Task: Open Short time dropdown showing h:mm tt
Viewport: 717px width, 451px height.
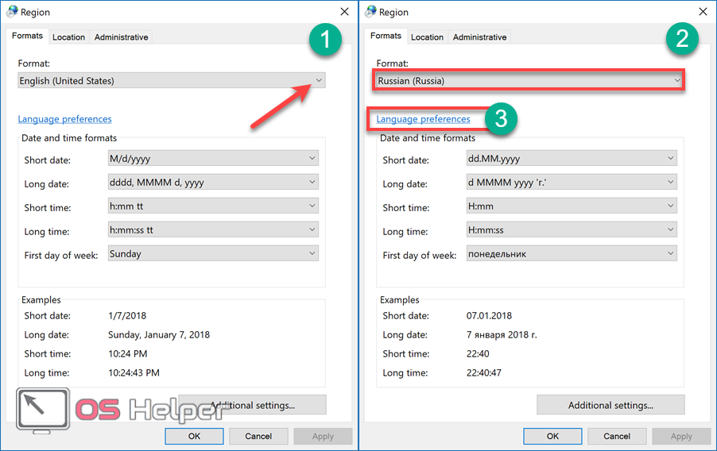Action: click(213, 206)
